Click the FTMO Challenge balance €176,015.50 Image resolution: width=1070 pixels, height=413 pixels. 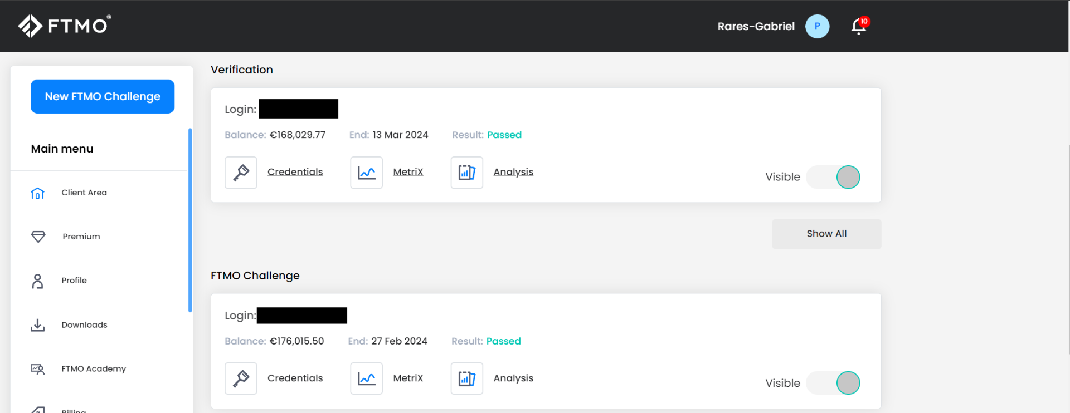pos(296,341)
